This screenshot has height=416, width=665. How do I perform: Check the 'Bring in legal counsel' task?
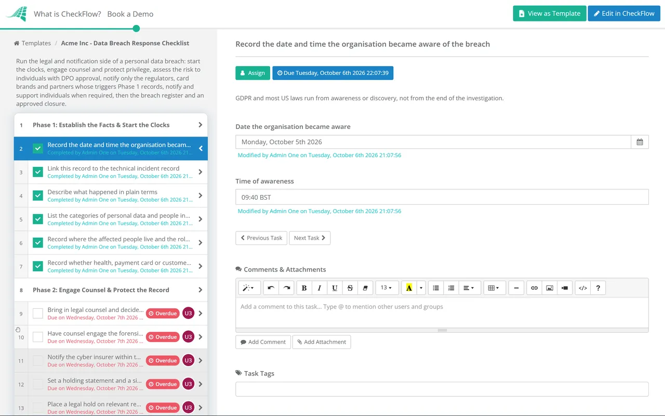point(38,314)
